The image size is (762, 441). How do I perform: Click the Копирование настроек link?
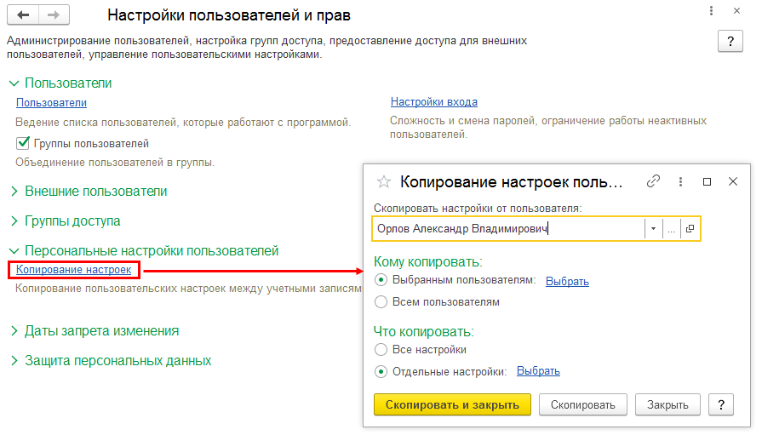click(74, 270)
